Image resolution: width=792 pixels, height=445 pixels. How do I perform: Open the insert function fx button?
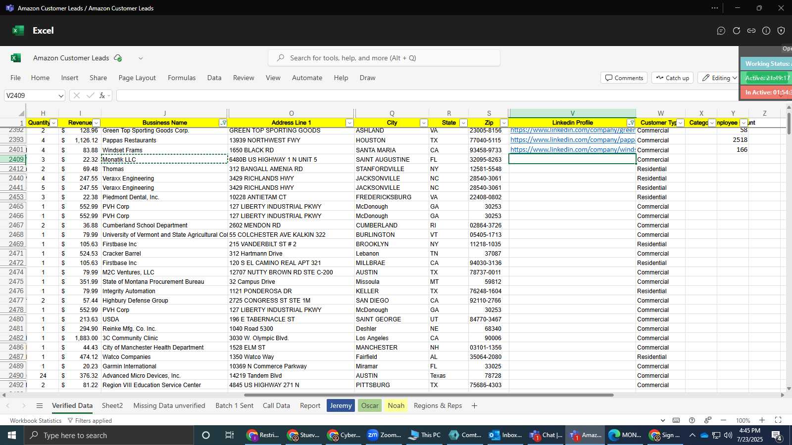click(102, 95)
